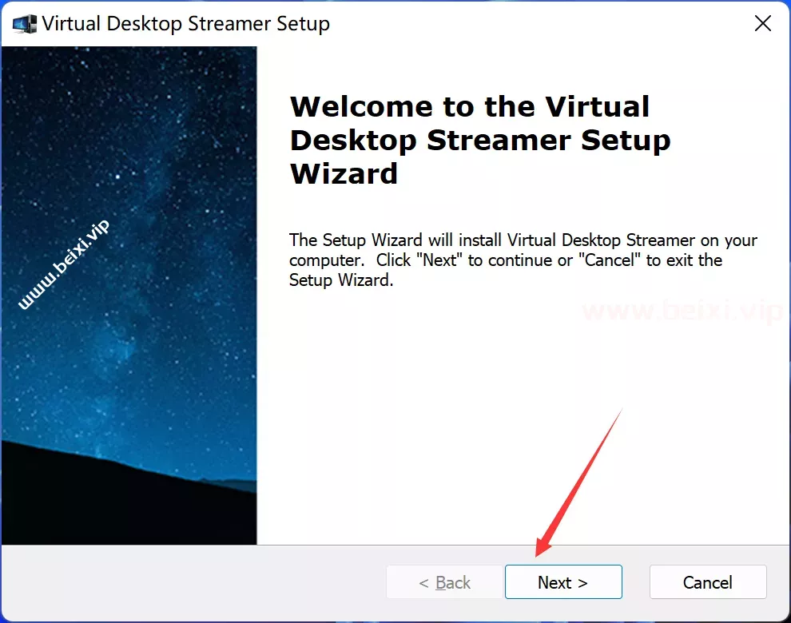Close the Setup window with X
791x623 pixels.
(763, 23)
